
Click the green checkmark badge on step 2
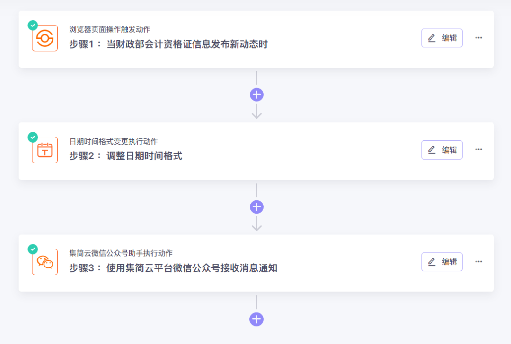point(33,137)
